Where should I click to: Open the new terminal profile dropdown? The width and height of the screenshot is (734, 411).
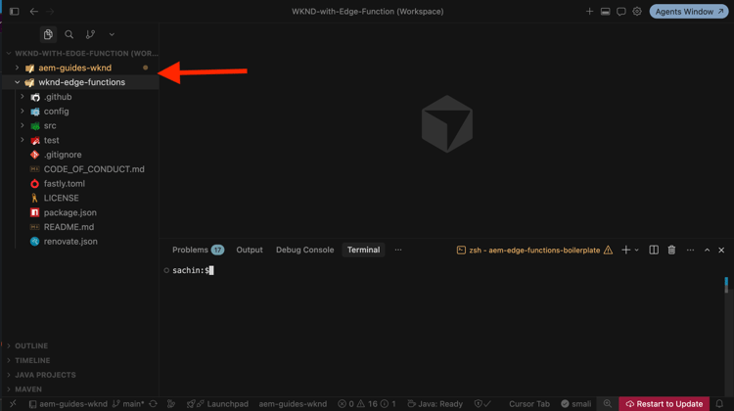click(637, 250)
